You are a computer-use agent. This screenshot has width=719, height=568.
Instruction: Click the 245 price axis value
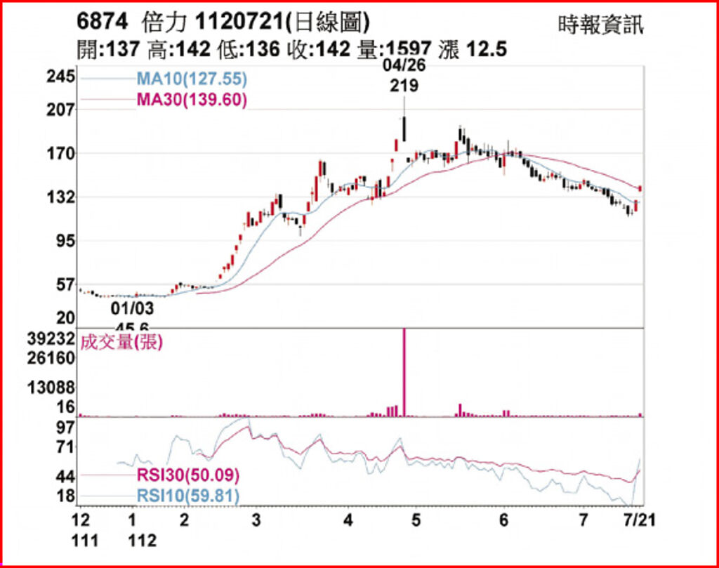(x=60, y=77)
